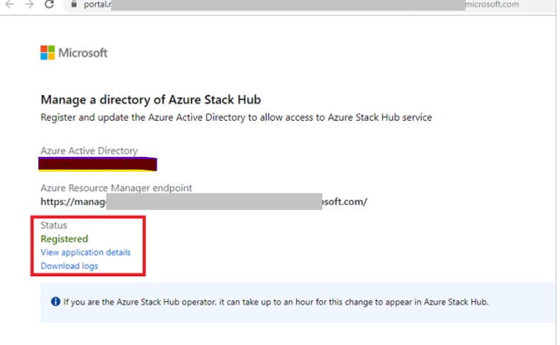Click the 'Manage a directory of Azure Stack Hub' heading

tap(155, 99)
